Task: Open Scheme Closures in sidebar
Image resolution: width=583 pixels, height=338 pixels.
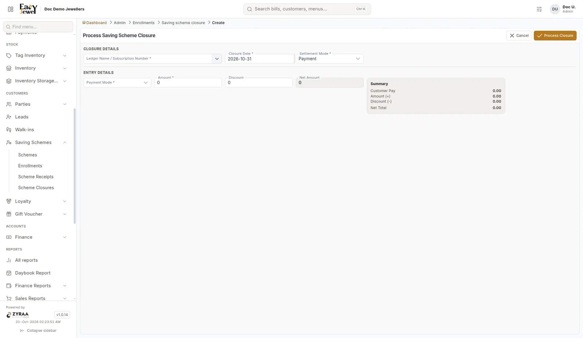Action: point(36,188)
